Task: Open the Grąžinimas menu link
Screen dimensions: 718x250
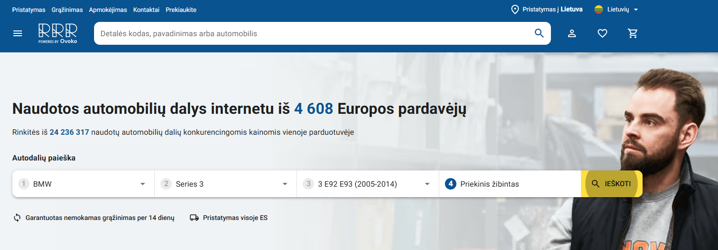Action: pyautogui.click(x=67, y=10)
